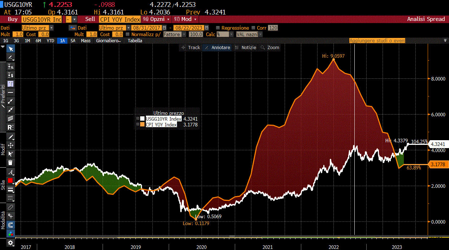Open the line thickness style tool
Viewport: 449px width, 250px height.
(11, 189)
